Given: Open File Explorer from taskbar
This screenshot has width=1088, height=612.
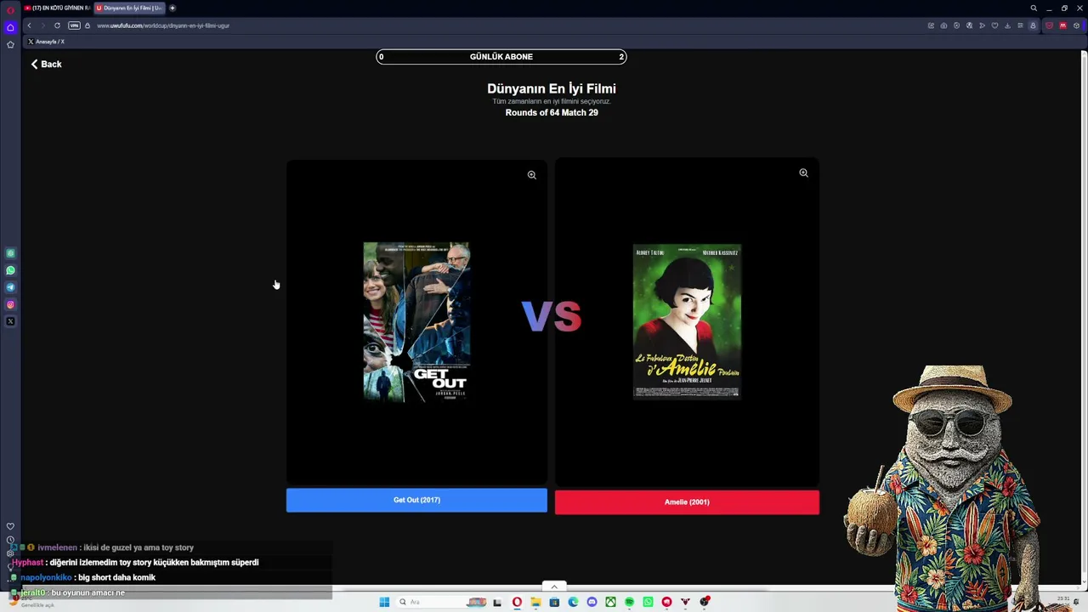Looking at the screenshot, I should tap(535, 602).
